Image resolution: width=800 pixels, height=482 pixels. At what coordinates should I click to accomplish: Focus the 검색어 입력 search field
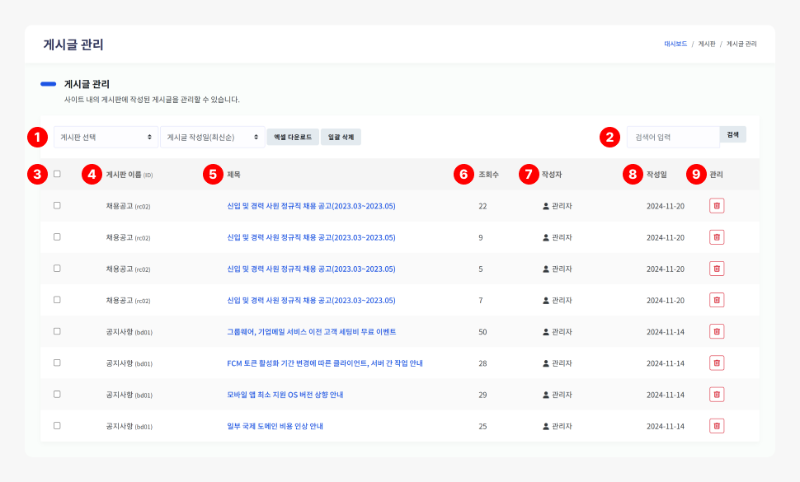tap(673, 137)
